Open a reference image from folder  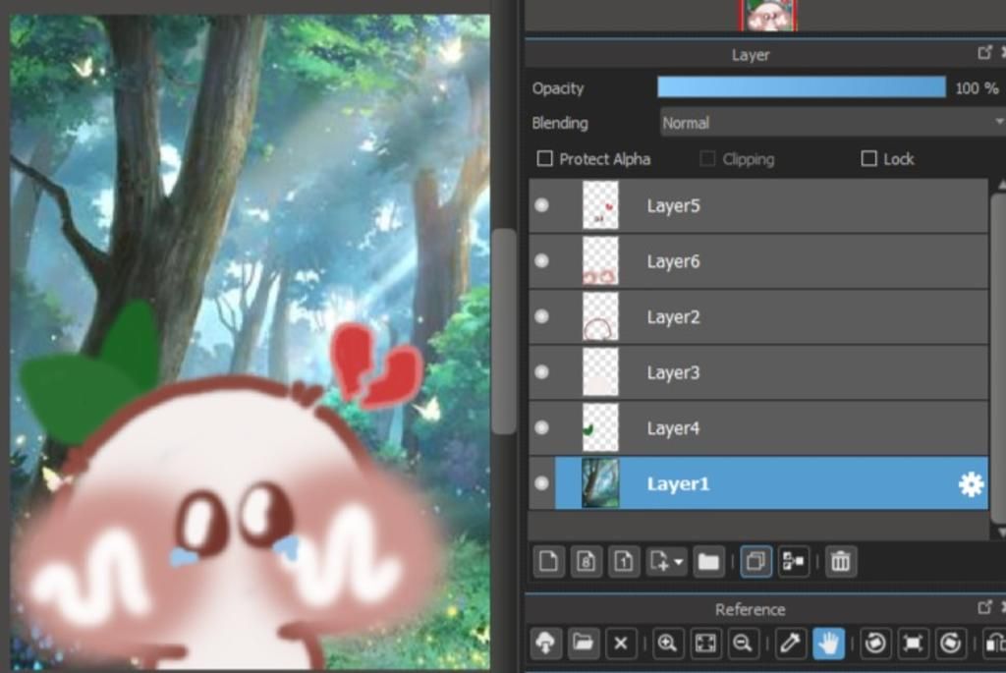(x=584, y=643)
